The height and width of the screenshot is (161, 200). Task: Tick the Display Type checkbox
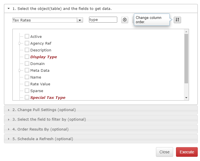coord(27,57)
